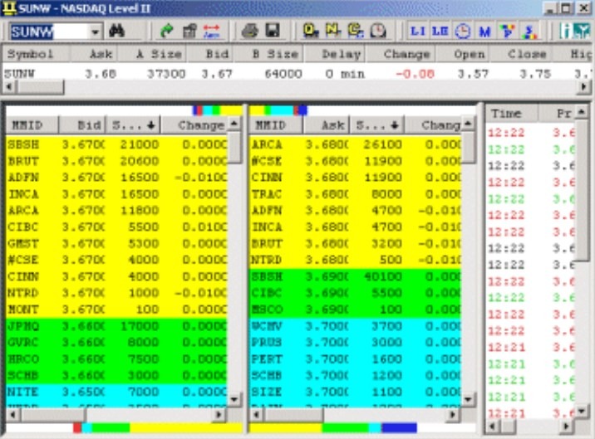595x439 pixels.
Task: Click the teal info i icon
Action: click(x=565, y=31)
